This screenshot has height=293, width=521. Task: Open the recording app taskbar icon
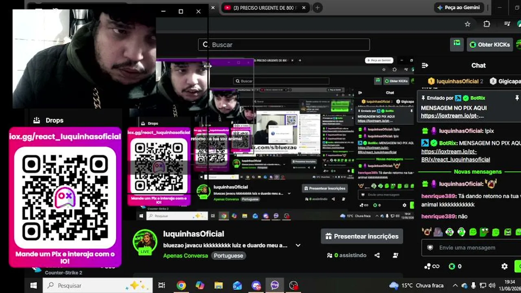coord(293,286)
